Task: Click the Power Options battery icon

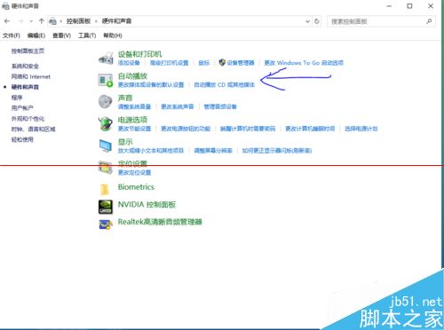Action: [106, 123]
